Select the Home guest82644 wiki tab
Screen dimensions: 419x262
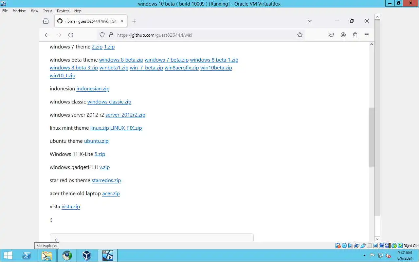pos(91,21)
